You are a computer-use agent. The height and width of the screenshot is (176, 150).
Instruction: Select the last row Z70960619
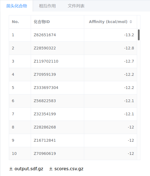(x=73, y=153)
